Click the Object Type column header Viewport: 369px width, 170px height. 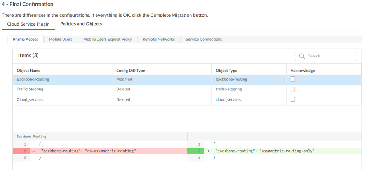click(x=226, y=71)
